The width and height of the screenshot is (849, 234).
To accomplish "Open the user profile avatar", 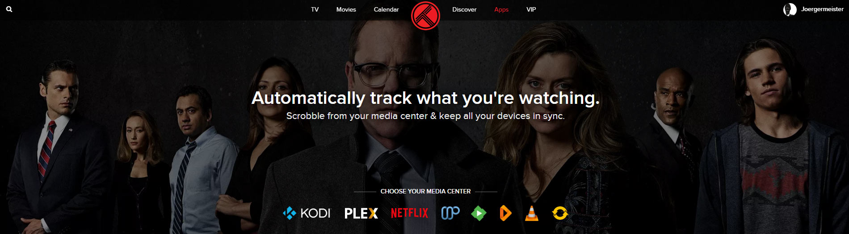I will 790,9.
